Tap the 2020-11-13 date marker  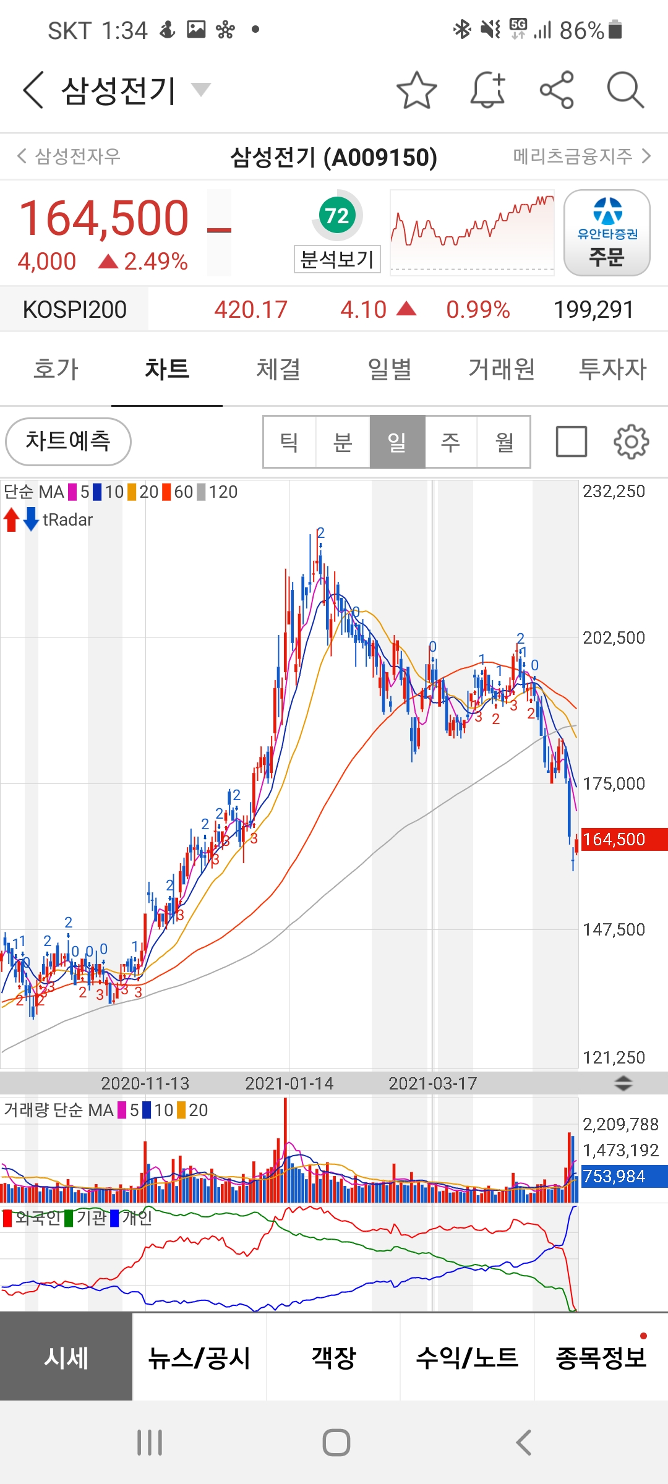click(145, 1083)
